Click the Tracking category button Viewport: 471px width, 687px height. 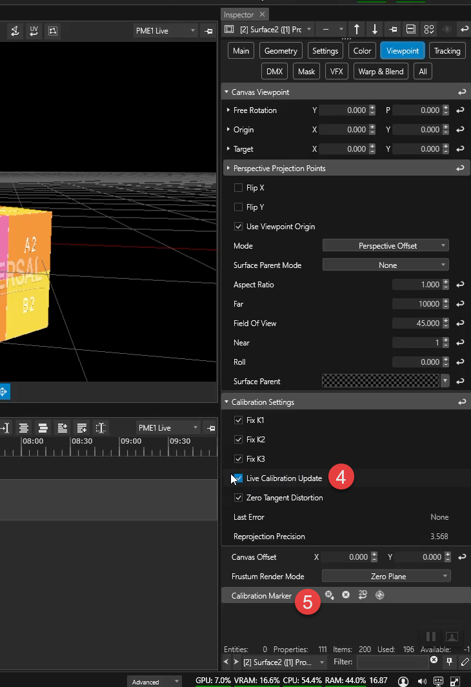pos(446,51)
